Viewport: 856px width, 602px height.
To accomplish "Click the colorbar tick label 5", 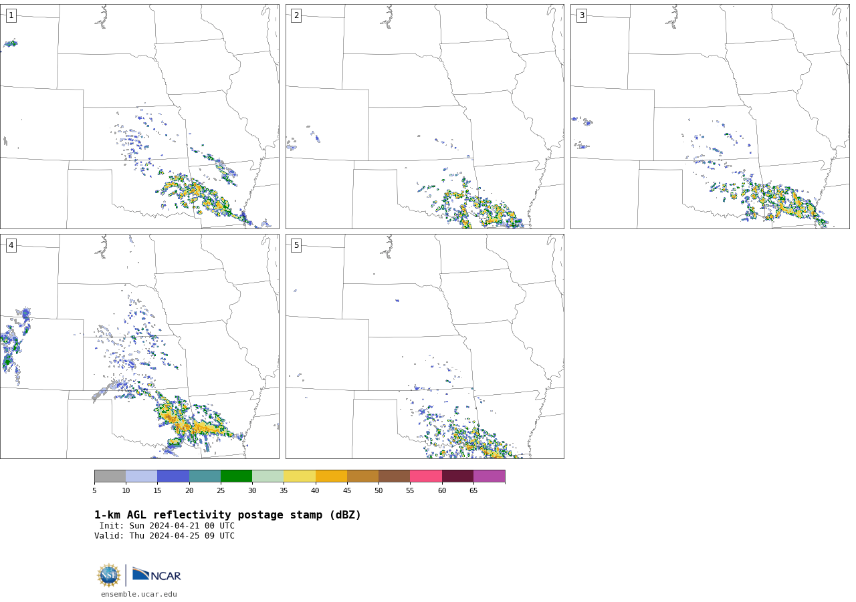I will [x=94, y=491].
